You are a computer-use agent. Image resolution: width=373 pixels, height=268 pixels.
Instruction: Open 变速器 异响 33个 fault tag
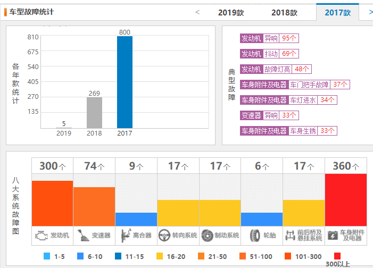(269, 115)
